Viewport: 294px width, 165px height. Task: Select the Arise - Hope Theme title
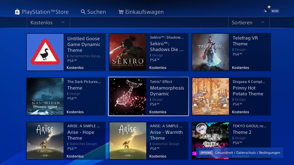click(81, 135)
